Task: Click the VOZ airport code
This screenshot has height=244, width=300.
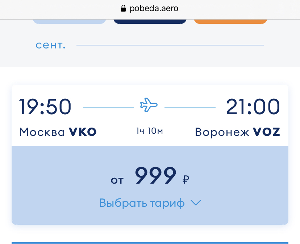Action: 267,132
